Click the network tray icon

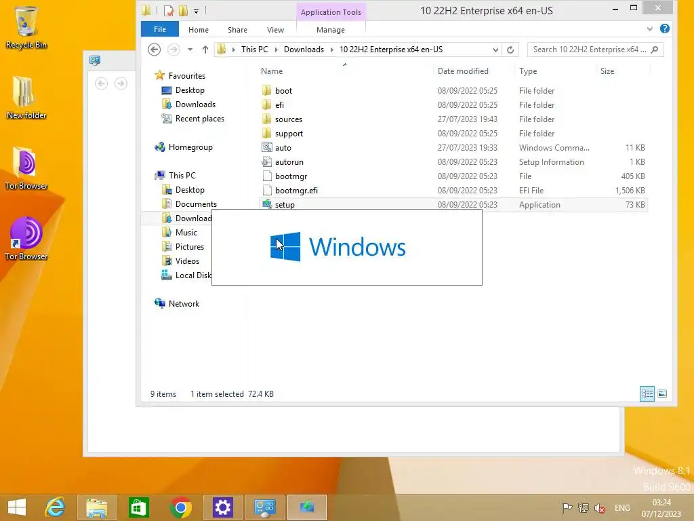tap(584, 507)
